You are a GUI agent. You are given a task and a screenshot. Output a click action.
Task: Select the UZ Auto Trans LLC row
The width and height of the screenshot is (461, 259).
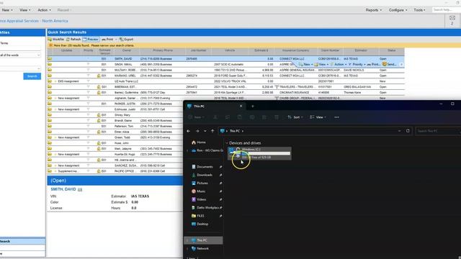coord(225,81)
